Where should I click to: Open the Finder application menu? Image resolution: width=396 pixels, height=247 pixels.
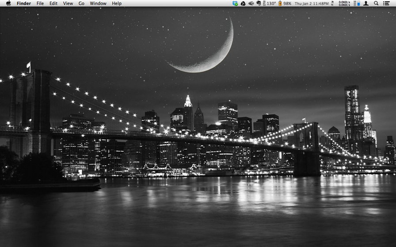point(24,3)
